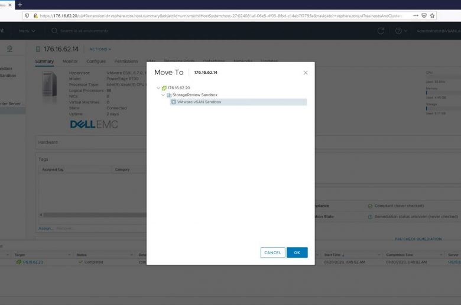Click the datacenter icon beside StorageReview Sandbox

[x=169, y=95]
